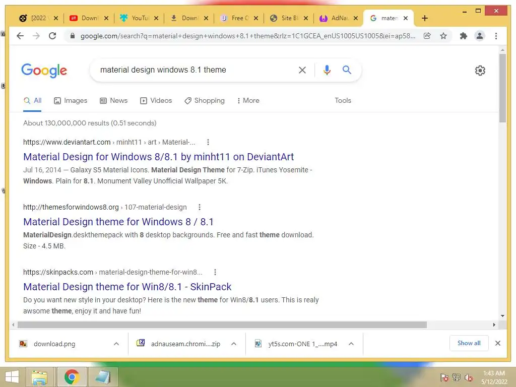The height and width of the screenshot is (387, 516).
Task: Click the address bar URL
Action: (x=247, y=36)
